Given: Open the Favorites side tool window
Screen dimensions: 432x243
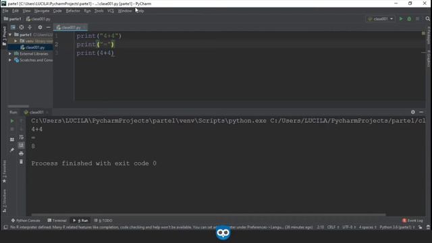Looking at the screenshot, I should (4, 171).
